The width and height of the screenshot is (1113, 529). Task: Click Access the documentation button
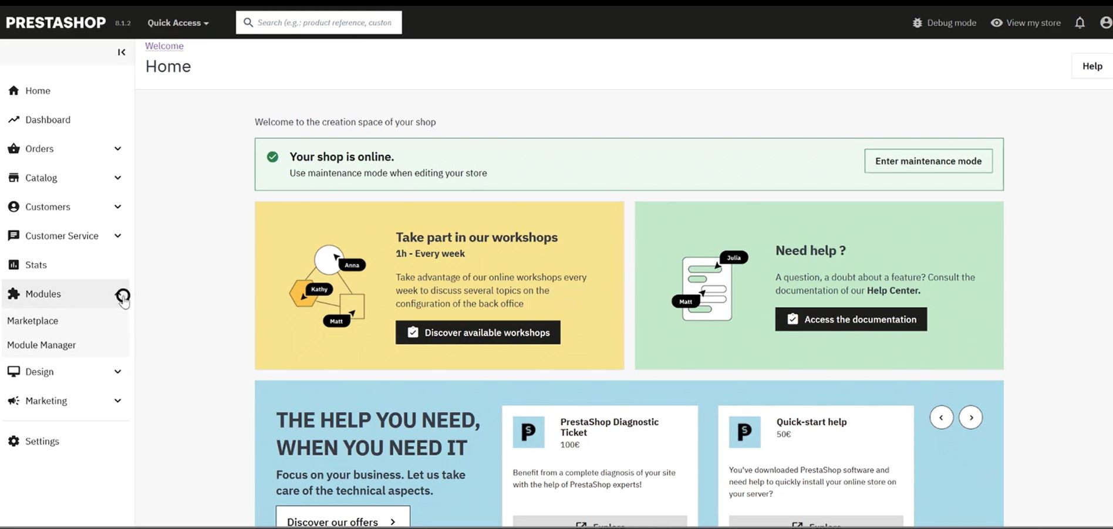click(851, 319)
